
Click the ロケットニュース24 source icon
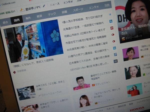[39, 95]
